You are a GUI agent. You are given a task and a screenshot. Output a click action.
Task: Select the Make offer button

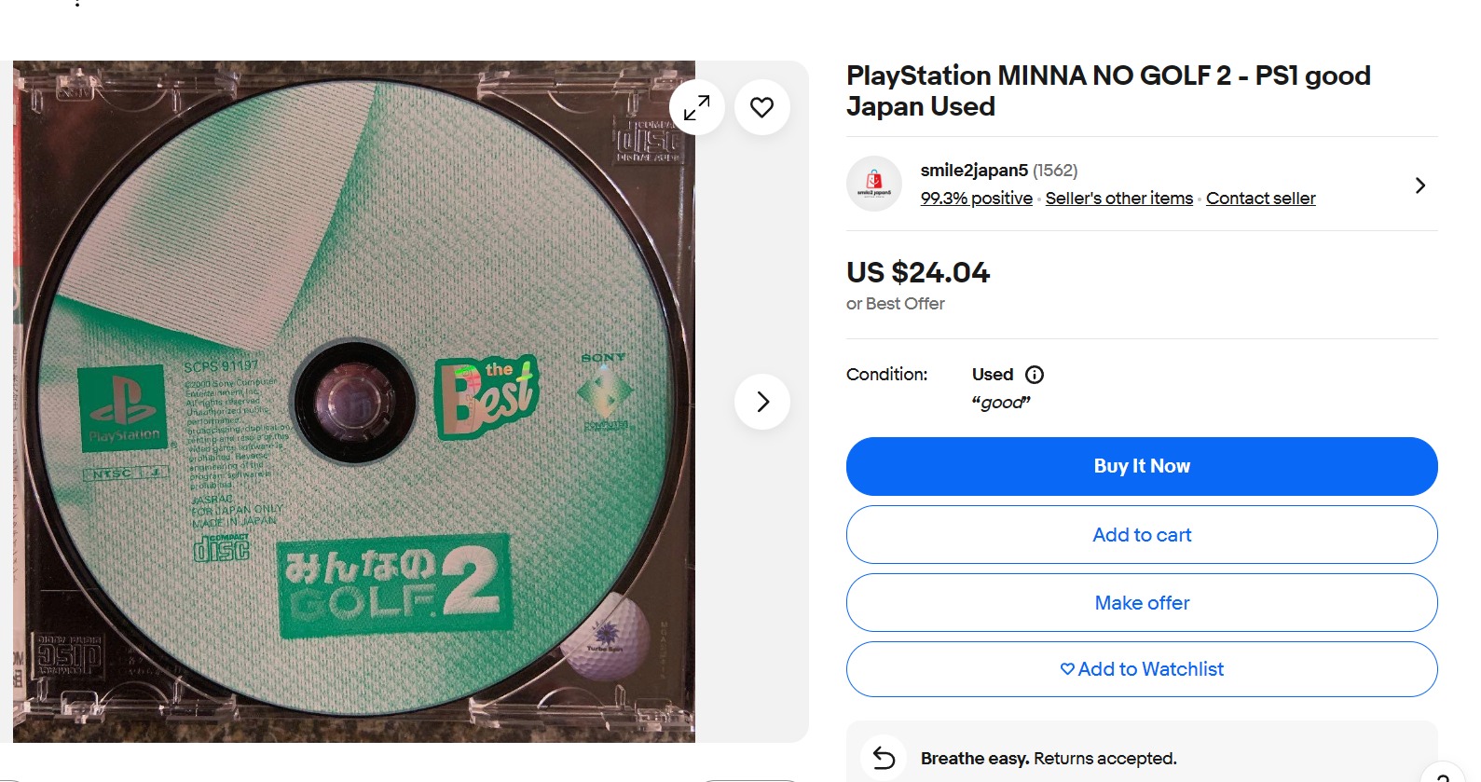1141,603
